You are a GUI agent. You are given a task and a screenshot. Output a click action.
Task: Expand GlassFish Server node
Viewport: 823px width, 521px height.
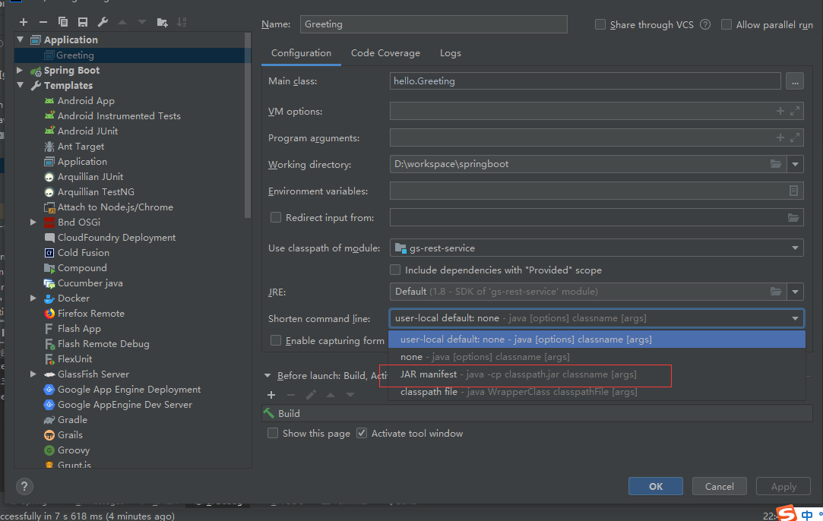click(33, 374)
